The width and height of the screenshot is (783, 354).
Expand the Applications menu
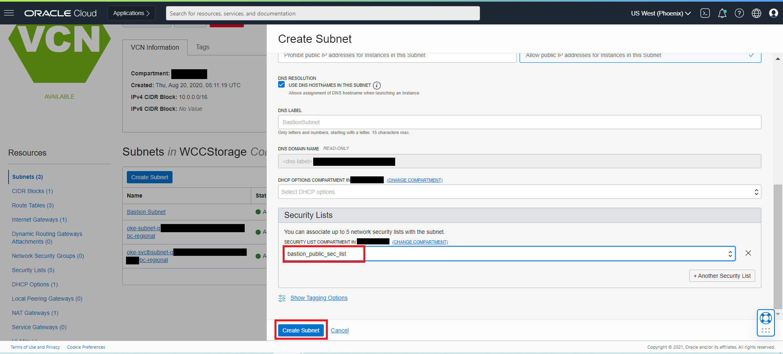[131, 13]
